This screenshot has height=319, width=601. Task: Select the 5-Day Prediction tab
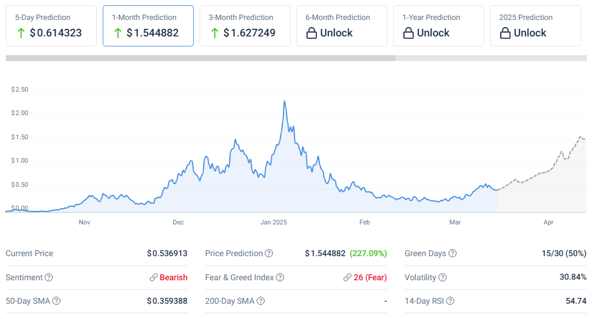tap(52, 26)
